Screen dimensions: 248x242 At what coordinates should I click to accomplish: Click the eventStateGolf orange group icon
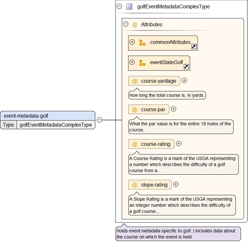142,63
